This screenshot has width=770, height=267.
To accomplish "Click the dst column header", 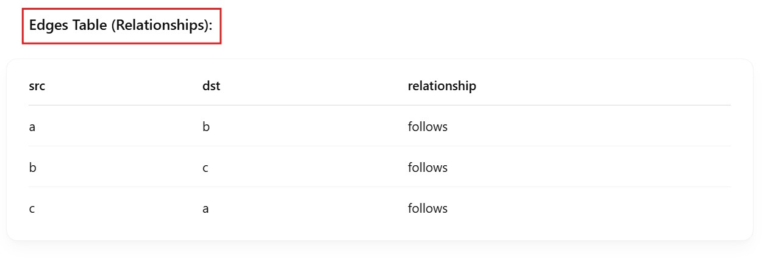I will pos(211,86).
